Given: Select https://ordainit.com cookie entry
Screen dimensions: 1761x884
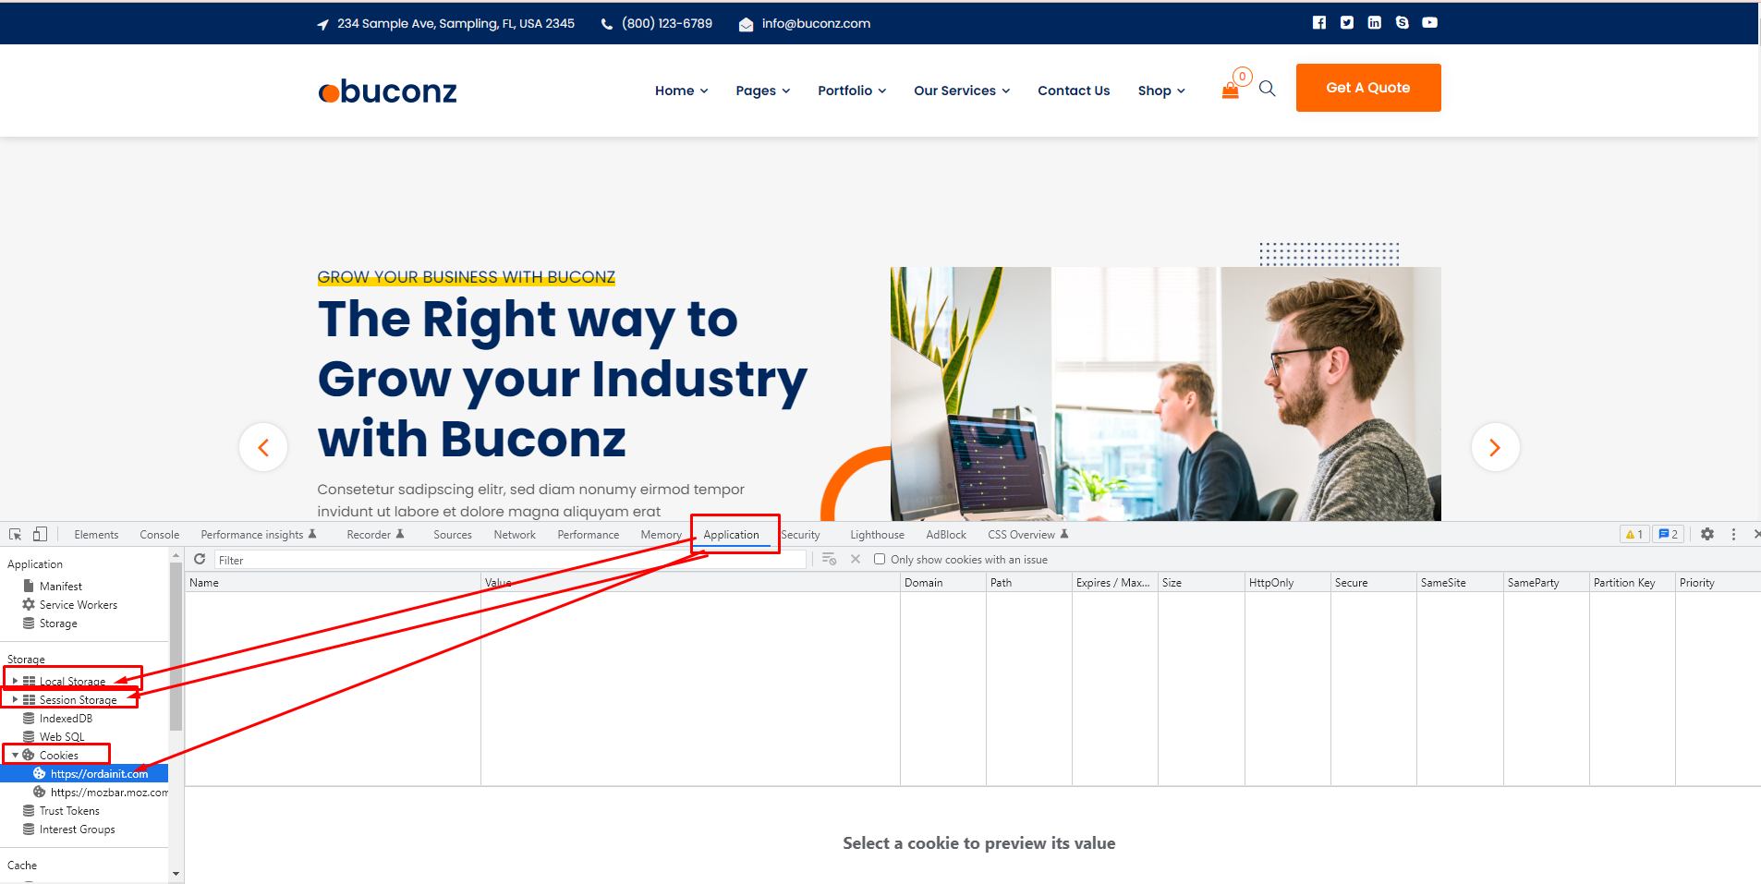Looking at the screenshot, I should point(84,774).
